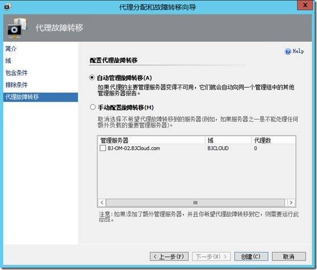Click the 下一步(N) button

pyautogui.click(x=211, y=256)
